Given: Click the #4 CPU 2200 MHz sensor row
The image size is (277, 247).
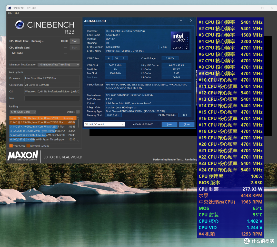Looking at the screenshot, I should coord(230,41).
